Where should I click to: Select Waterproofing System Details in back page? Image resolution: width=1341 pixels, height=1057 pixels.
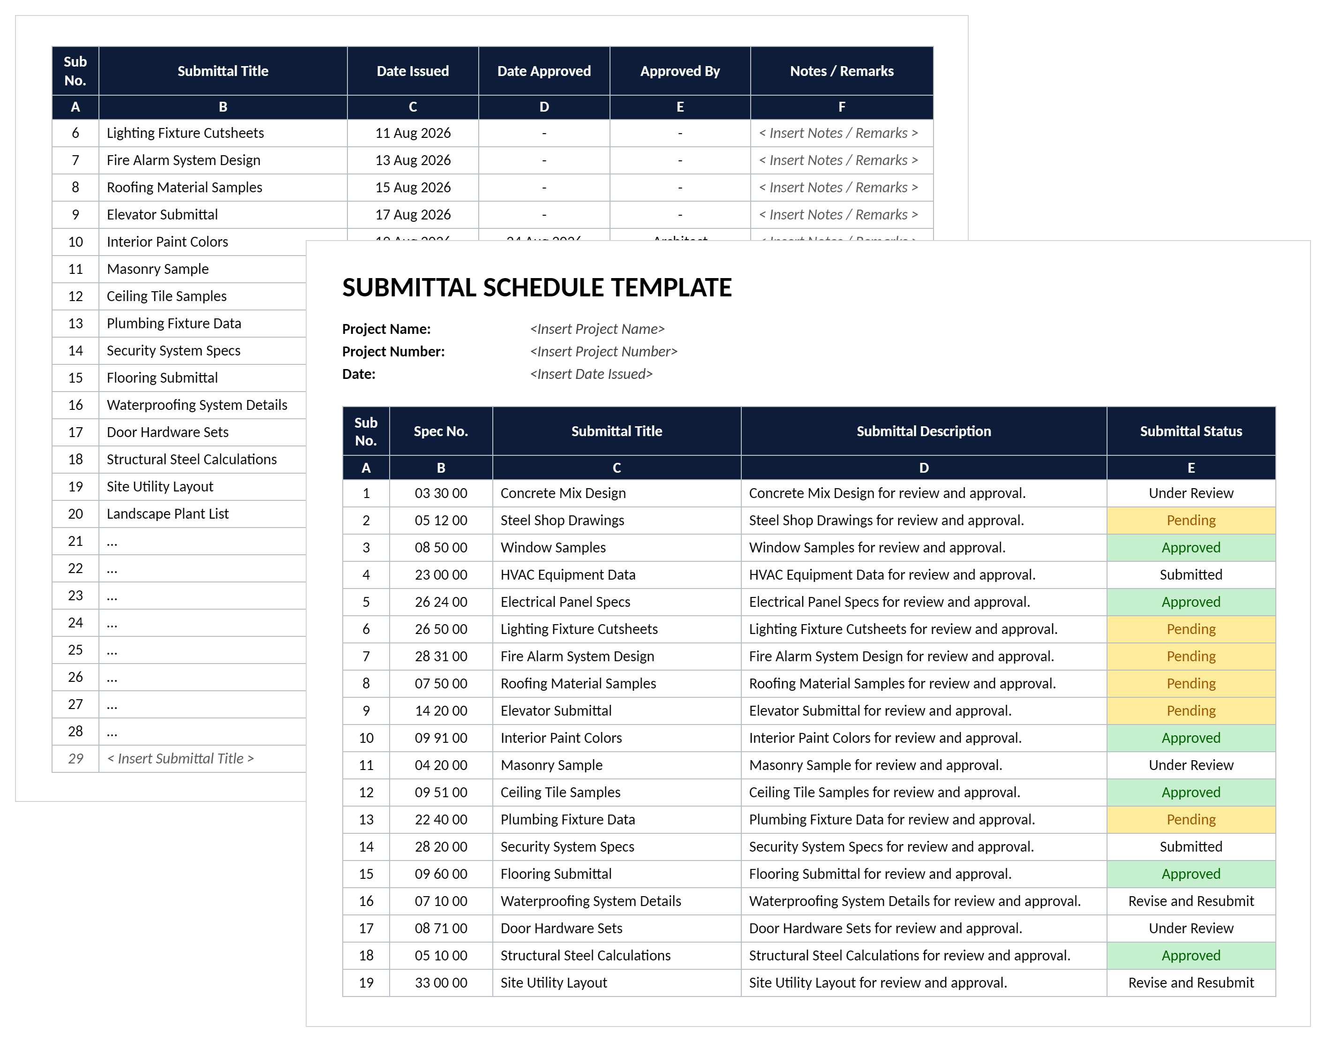203,405
